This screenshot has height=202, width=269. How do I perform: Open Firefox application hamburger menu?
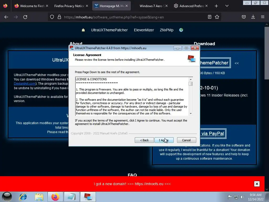click(x=263, y=17)
